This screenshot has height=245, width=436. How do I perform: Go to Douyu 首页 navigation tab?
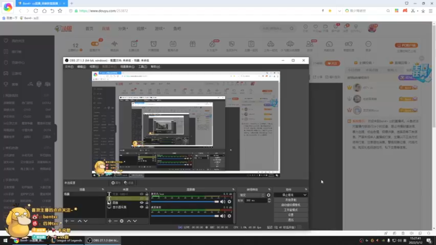click(89, 29)
